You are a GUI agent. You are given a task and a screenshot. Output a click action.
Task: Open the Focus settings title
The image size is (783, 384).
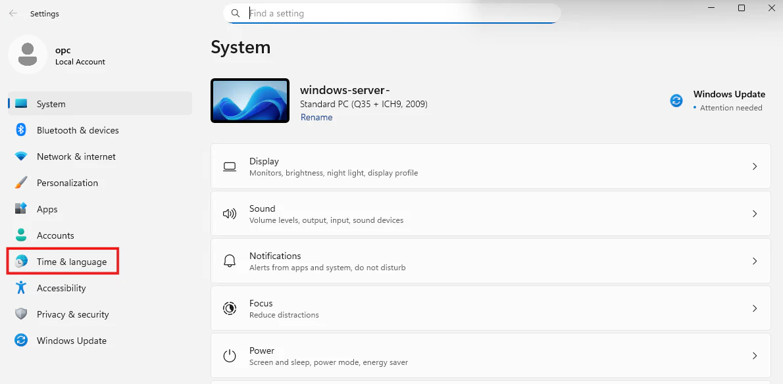point(261,303)
